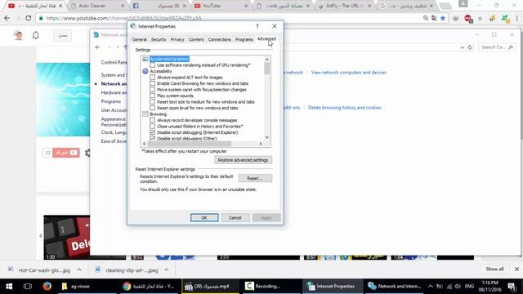Click the zoom magnifier icon in address bar
Image resolution: width=523 pixels, height=294 pixels.
click(426, 18)
